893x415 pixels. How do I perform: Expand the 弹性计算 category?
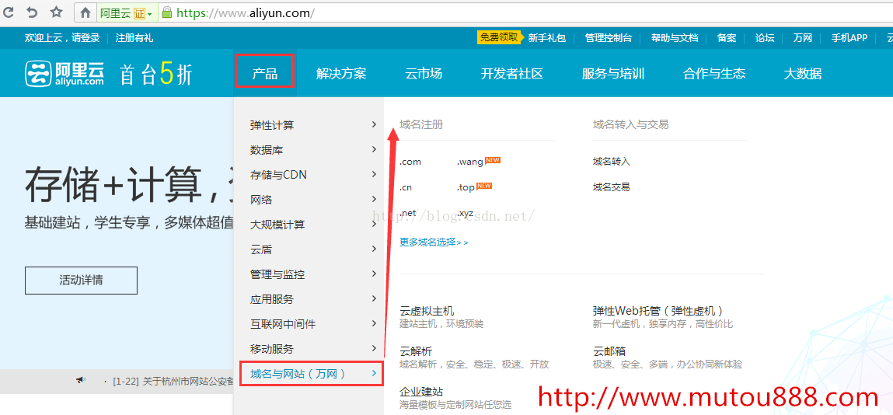tap(309, 124)
